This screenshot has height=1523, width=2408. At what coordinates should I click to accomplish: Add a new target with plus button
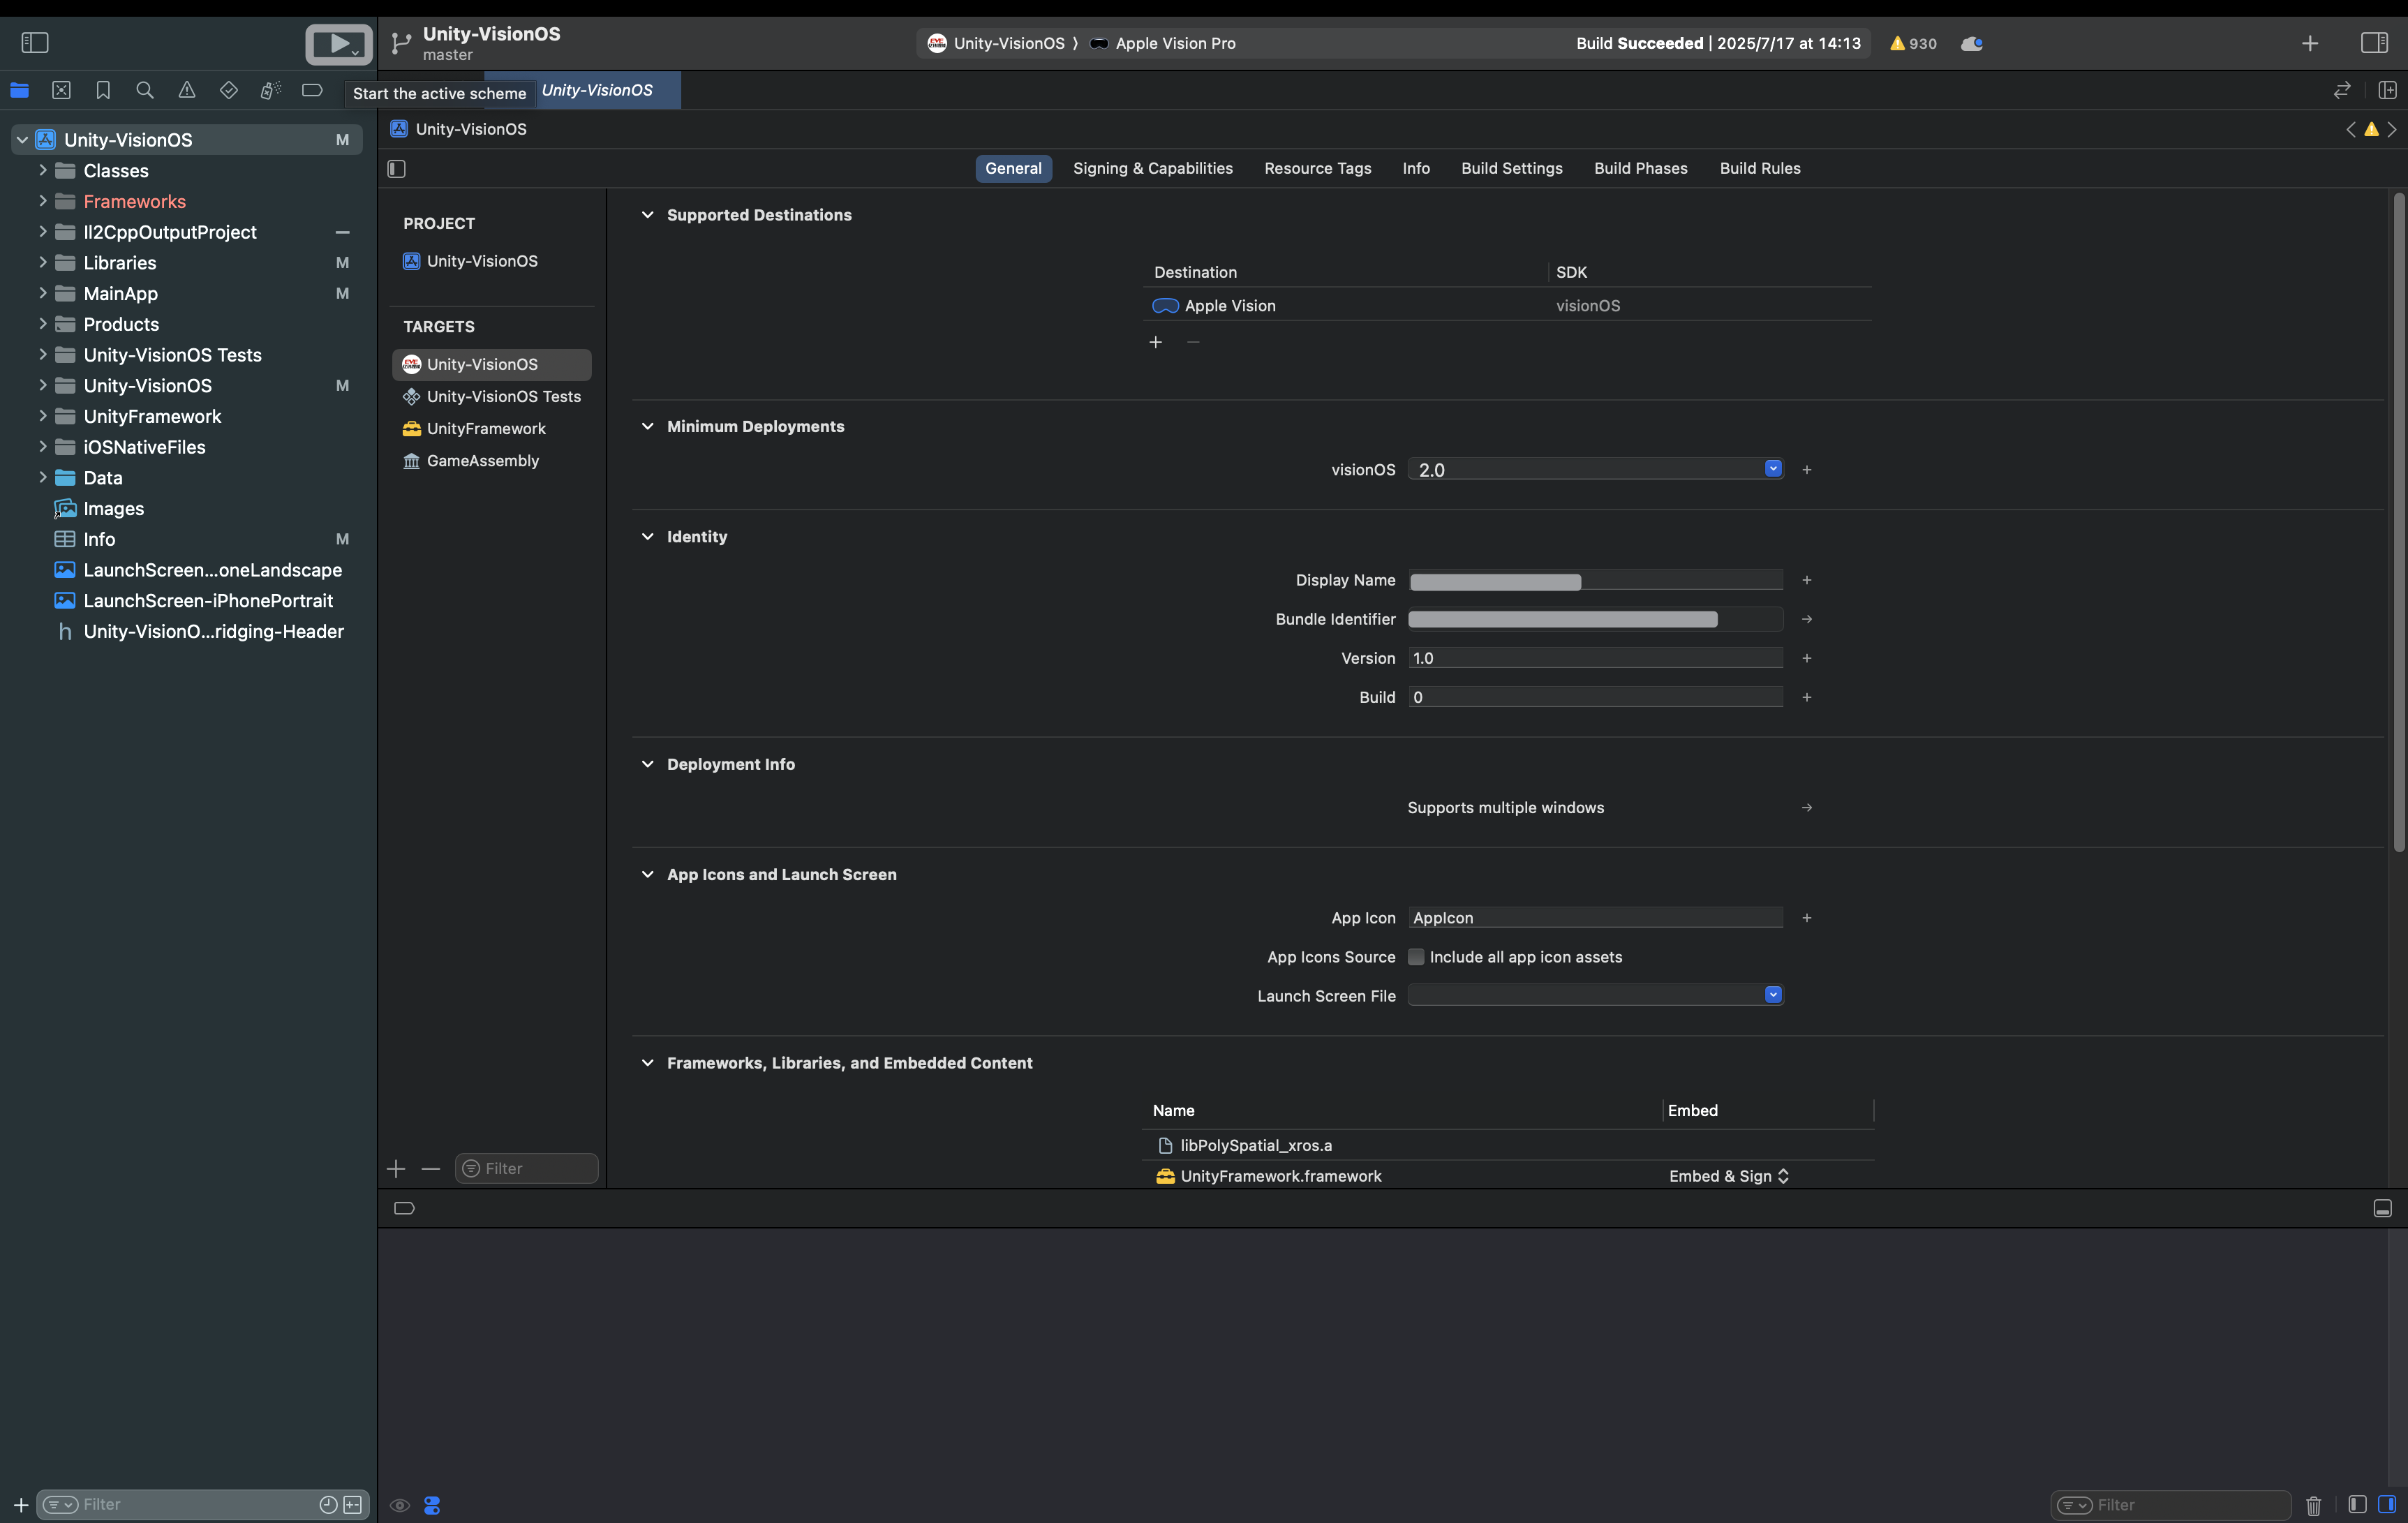pos(396,1168)
